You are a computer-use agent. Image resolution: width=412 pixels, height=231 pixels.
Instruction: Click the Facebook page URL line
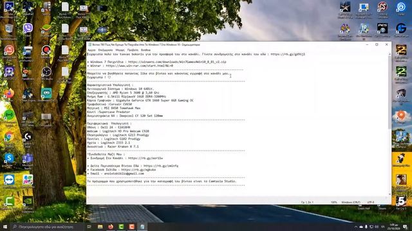[122, 169]
